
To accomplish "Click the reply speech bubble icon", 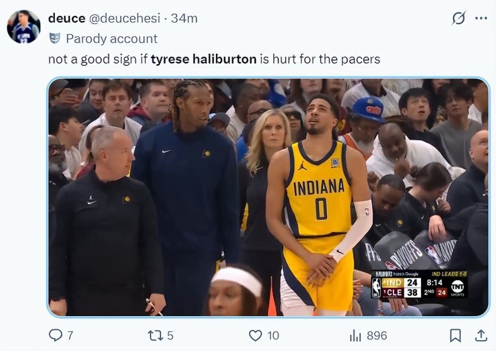I will point(55,335).
